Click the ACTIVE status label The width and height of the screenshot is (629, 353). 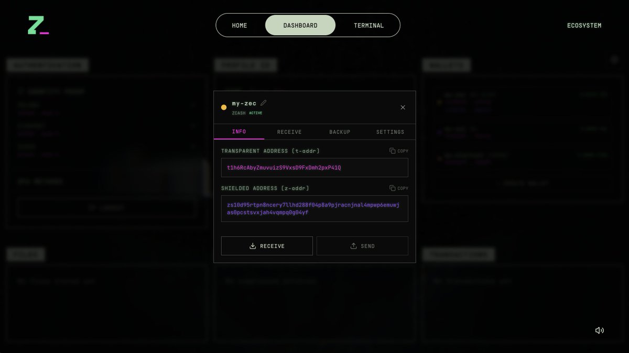256,113
